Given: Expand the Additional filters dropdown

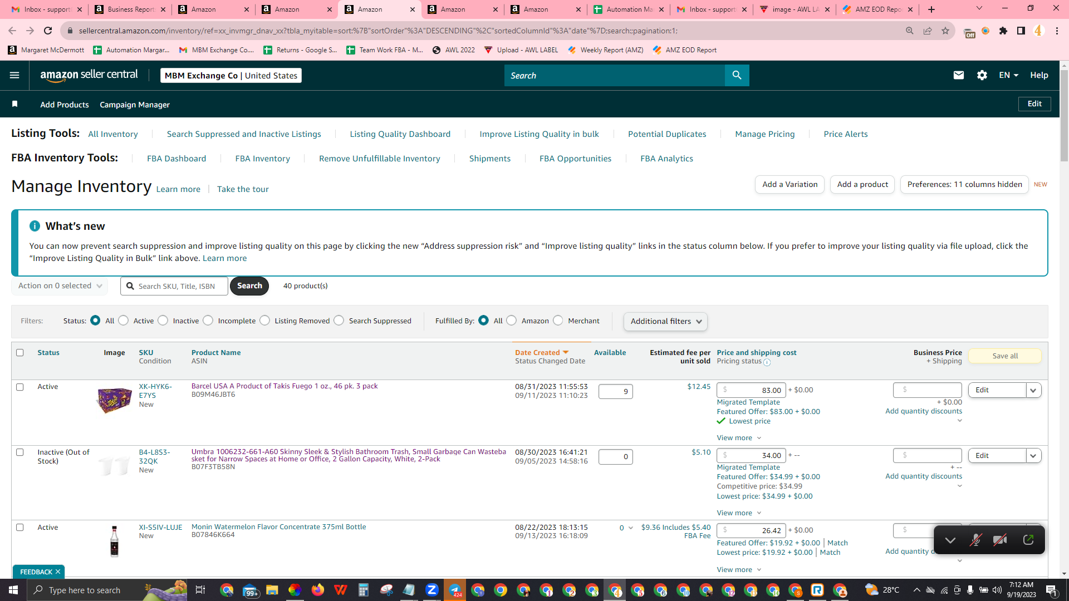Looking at the screenshot, I should point(665,321).
